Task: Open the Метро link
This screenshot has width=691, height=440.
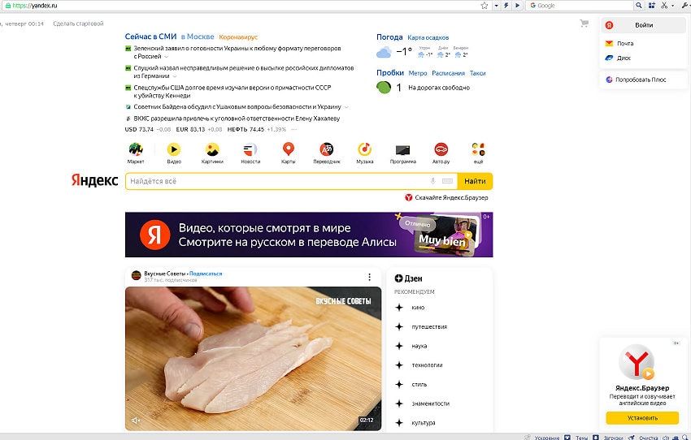Action: click(x=417, y=74)
